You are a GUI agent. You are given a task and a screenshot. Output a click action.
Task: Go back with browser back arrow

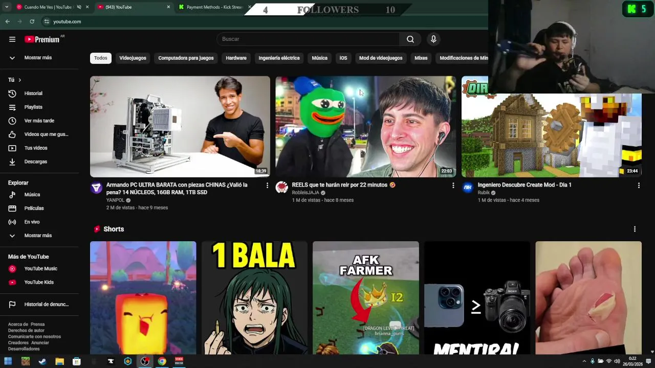pos(7,21)
